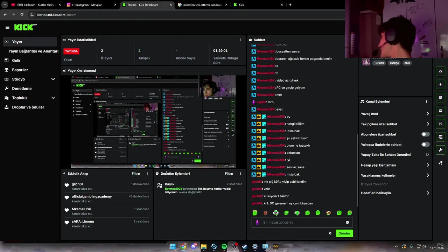448x252 pixels.
Task: Click the Bir mesaj gönderin input field
Action: pyautogui.click(x=302, y=222)
